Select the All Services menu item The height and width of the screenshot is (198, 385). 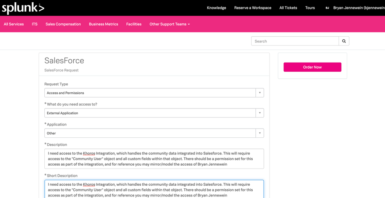(14, 24)
